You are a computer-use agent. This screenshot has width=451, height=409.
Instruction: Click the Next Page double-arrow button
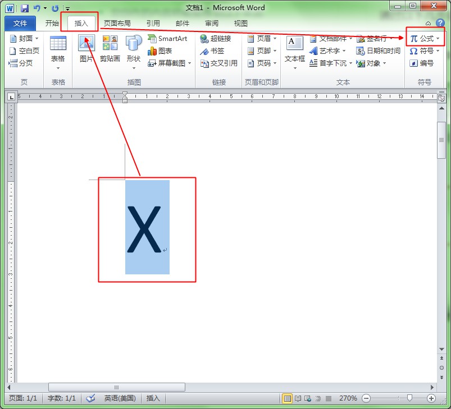441,377
